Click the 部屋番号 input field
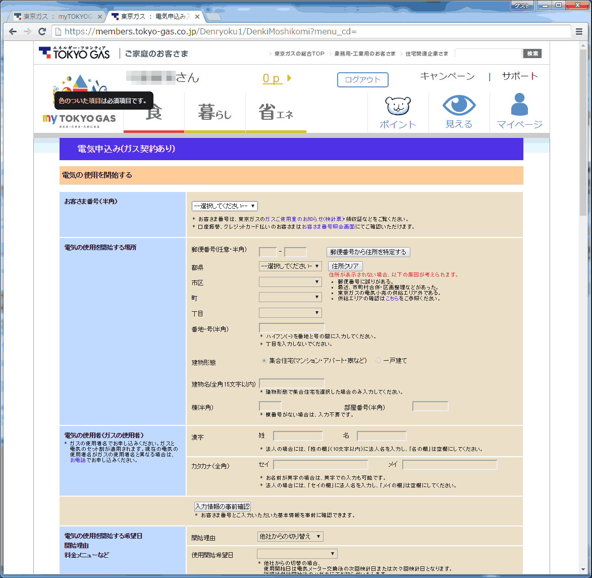This screenshot has width=592, height=578. pyautogui.click(x=430, y=406)
